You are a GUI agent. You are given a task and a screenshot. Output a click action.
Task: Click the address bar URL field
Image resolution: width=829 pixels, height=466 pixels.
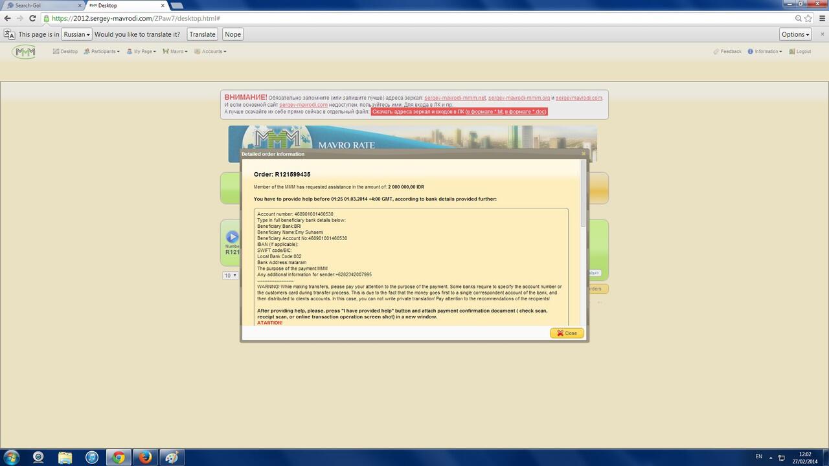(414, 19)
